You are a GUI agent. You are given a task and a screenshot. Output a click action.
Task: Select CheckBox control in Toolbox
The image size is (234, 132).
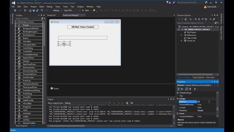click(x=29, y=41)
